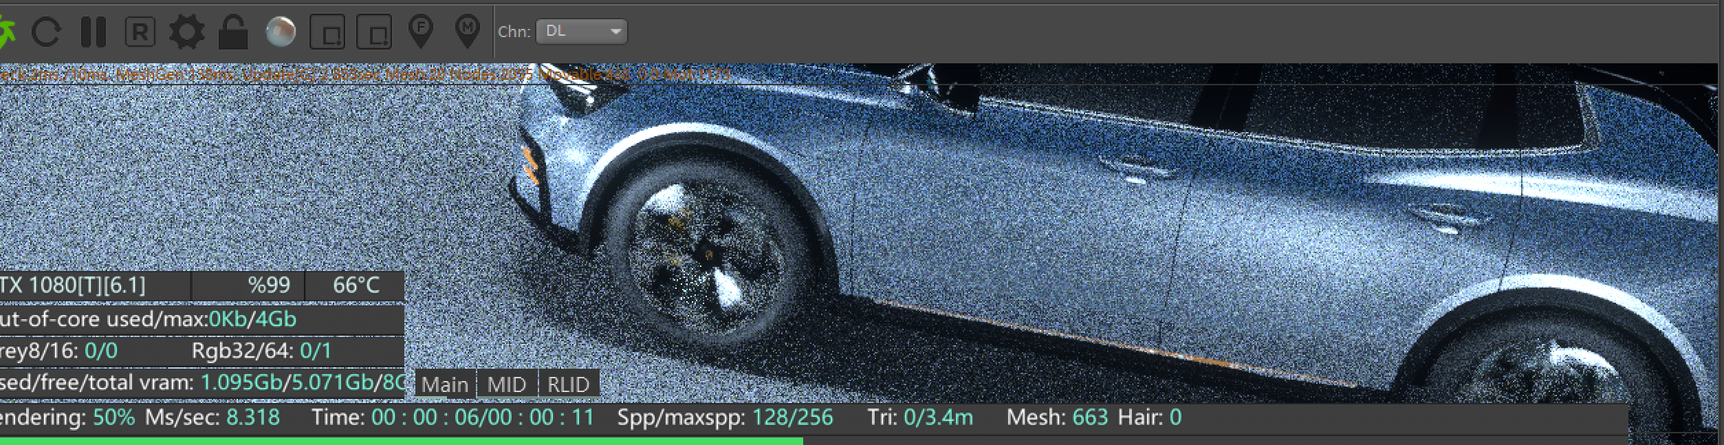
Task: Click the Rendering 50% status text
Action: (66, 417)
